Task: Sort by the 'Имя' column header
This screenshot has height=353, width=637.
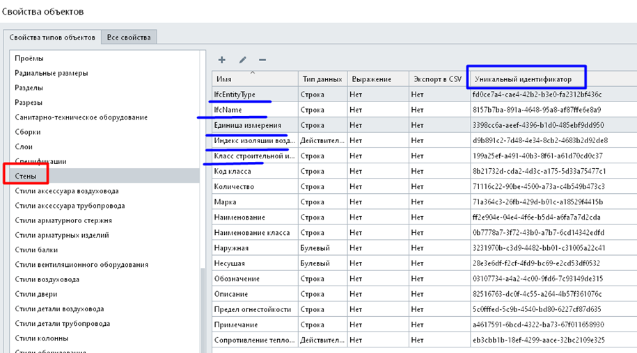Action: [255, 79]
